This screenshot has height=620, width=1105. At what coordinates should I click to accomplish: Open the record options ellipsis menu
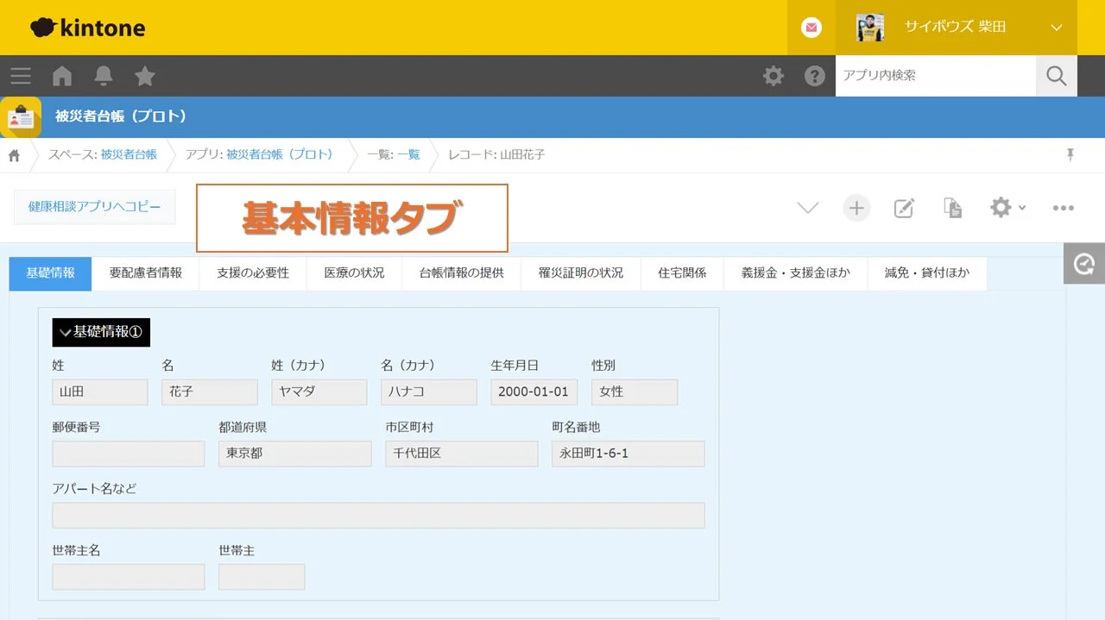coord(1063,207)
